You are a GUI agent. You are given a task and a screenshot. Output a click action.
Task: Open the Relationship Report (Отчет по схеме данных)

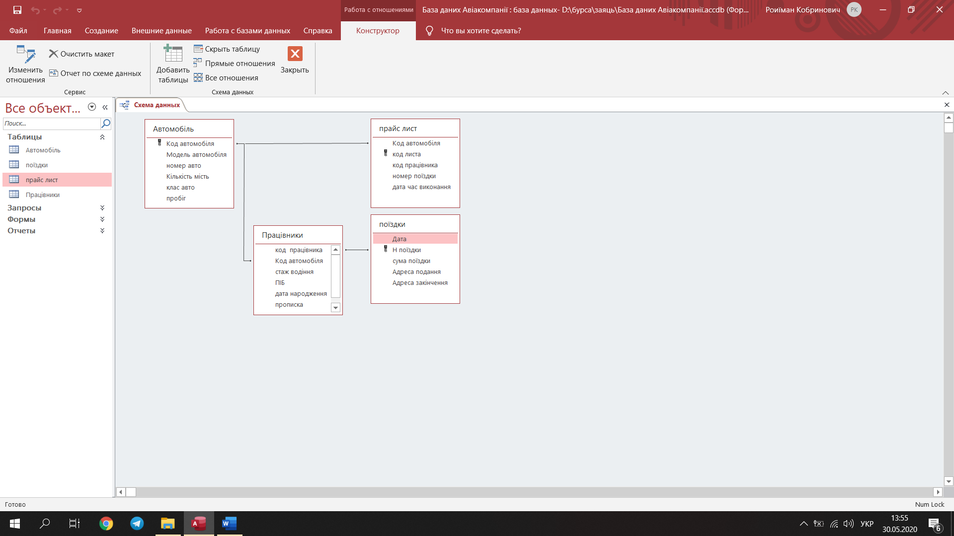[95, 73]
